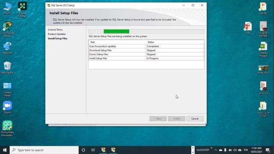Click the battery tray icon
Viewport: 274px width, 154px height.
pos(230,150)
